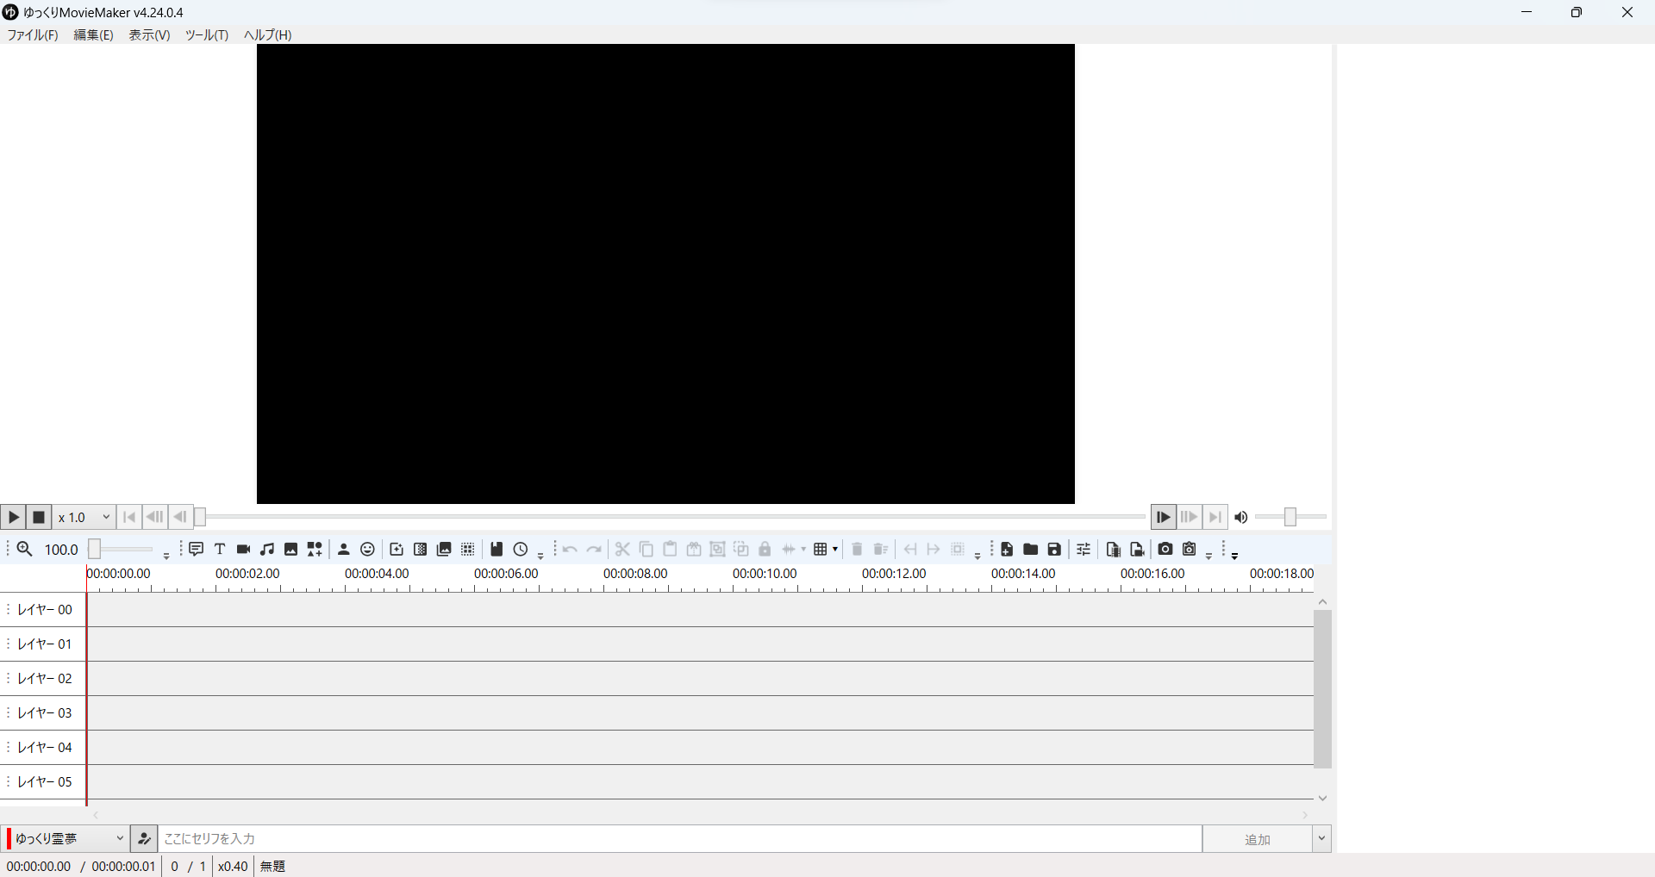
Task: Add an image item with the picture icon
Action: (x=291, y=550)
